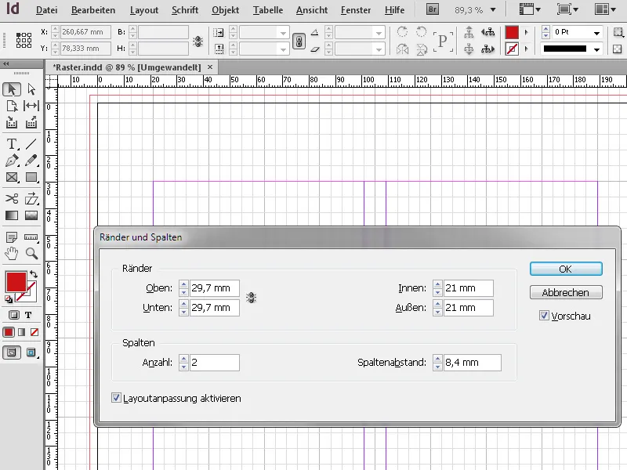Pick the Free Transform tool

pos(31,198)
